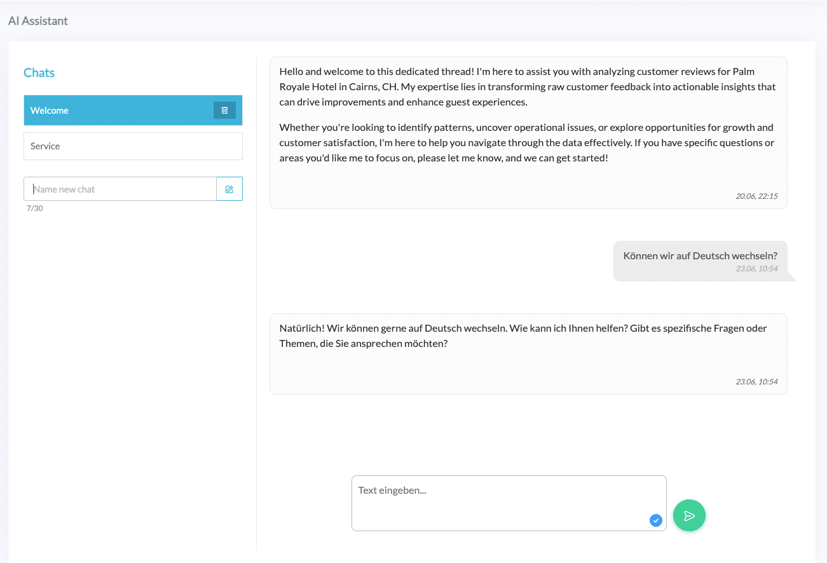Delete the Welcome chat with trash icon
Image resolution: width=827 pixels, height=563 pixels.
tap(224, 111)
